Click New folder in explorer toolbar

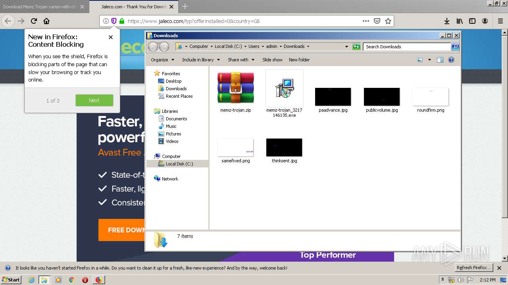[299, 60]
